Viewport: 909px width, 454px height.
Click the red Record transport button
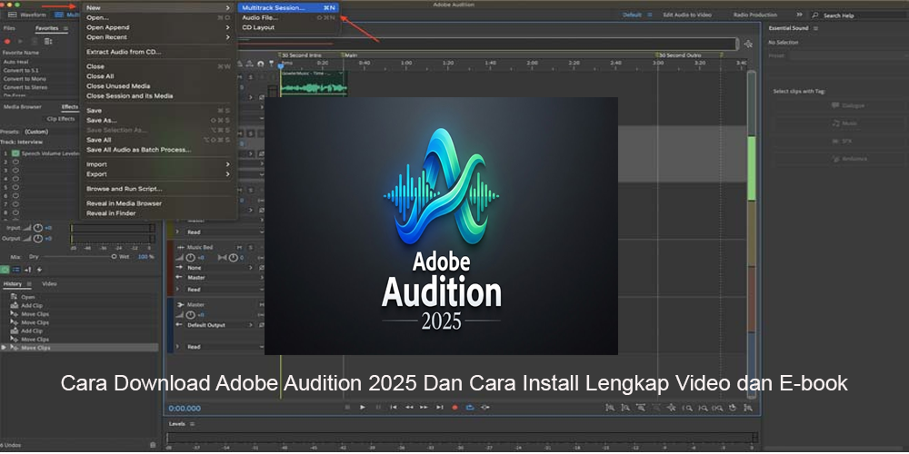(455, 408)
